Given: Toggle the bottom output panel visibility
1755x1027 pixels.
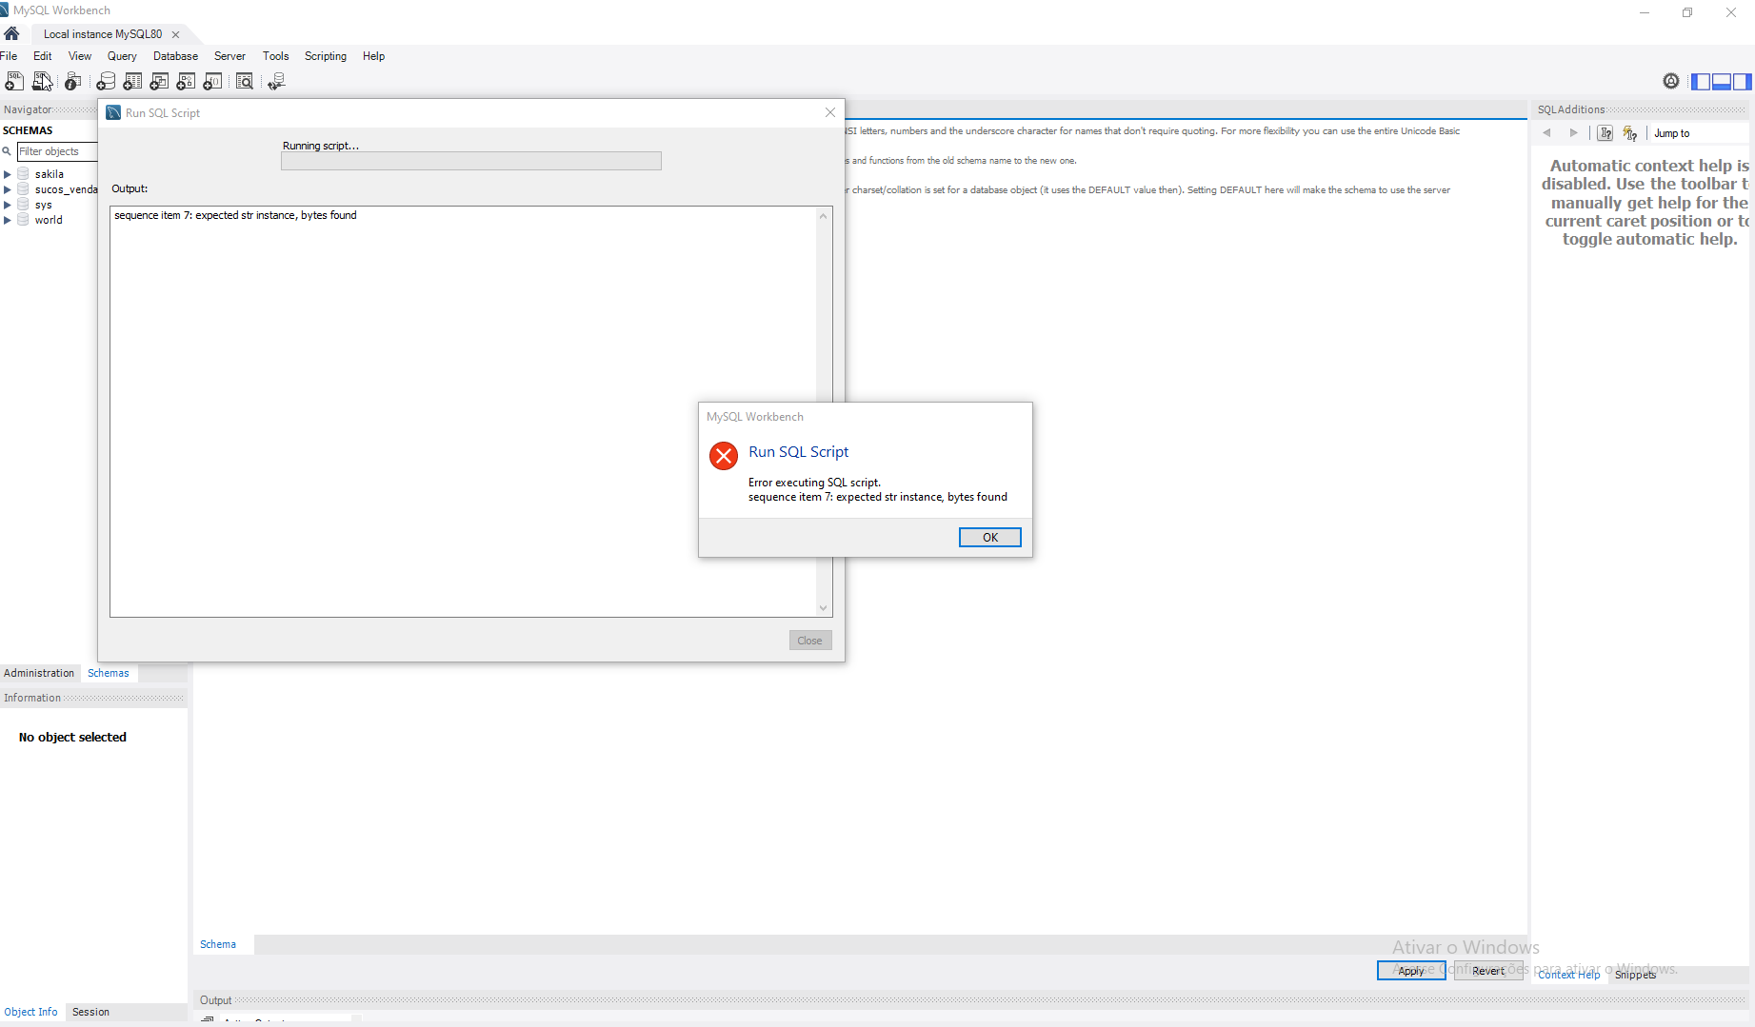Looking at the screenshot, I should point(1722,81).
